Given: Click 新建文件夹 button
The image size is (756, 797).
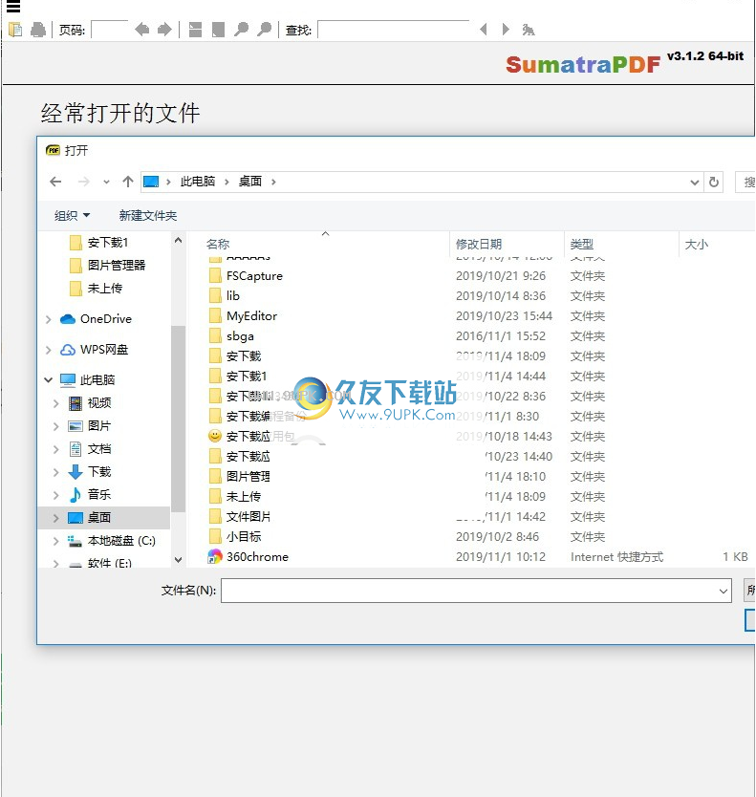Looking at the screenshot, I should [148, 216].
